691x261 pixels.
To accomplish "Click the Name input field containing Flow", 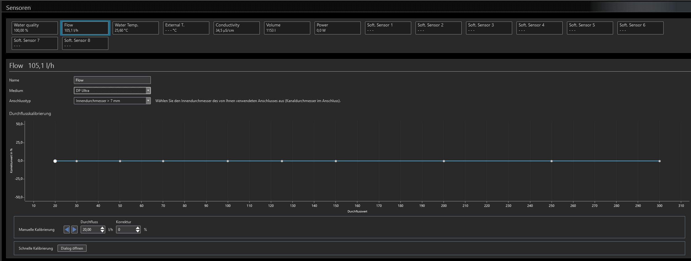I will pyautogui.click(x=112, y=80).
